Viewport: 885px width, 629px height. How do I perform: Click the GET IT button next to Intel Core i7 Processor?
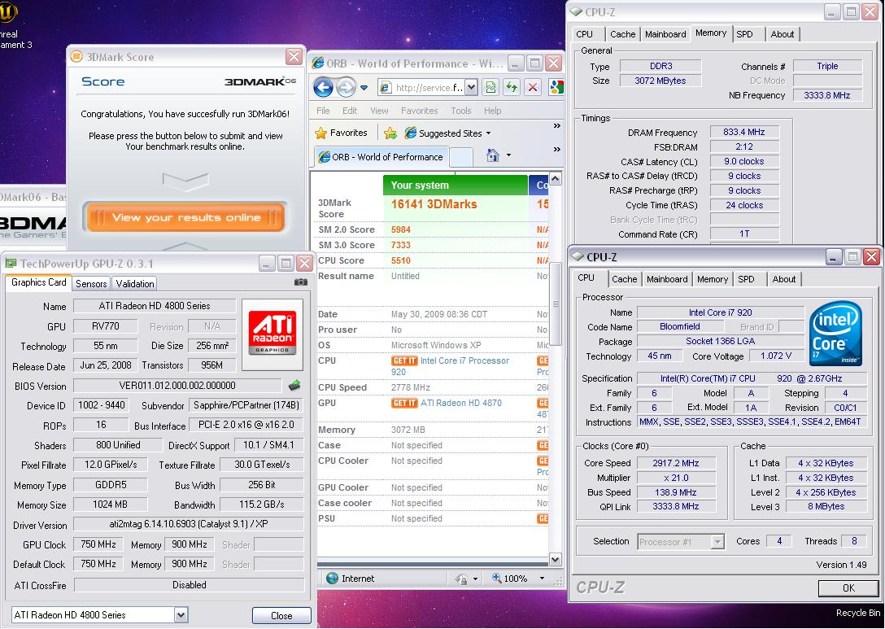(404, 360)
